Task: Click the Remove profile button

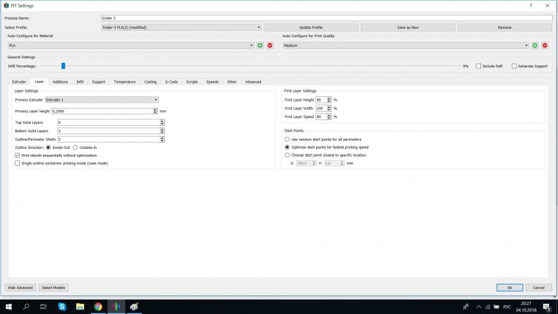Action: pos(505,28)
